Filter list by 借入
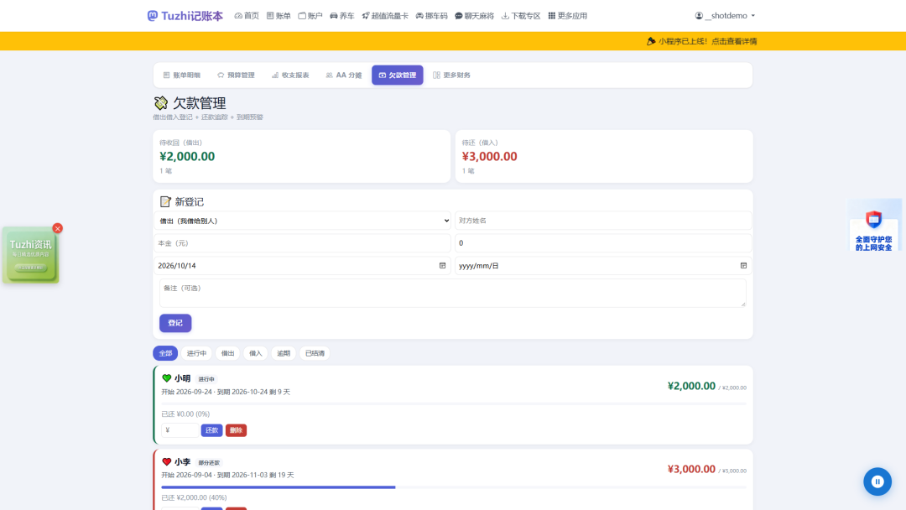The image size is (906, 510). 255,353
